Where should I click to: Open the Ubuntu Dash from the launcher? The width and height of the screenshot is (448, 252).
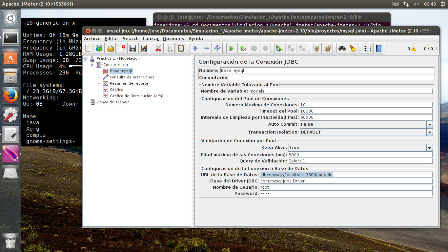10,19
